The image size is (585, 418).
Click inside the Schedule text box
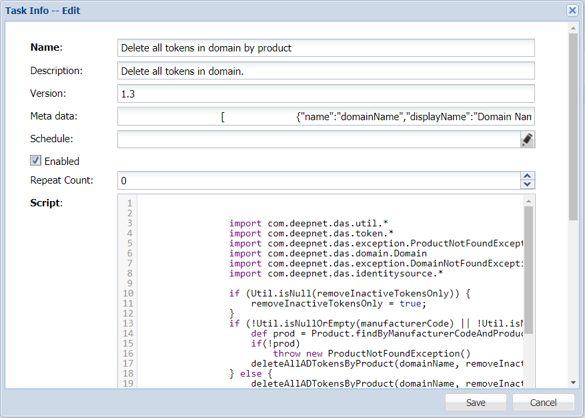pyautogui.click(x=318, y=139)
